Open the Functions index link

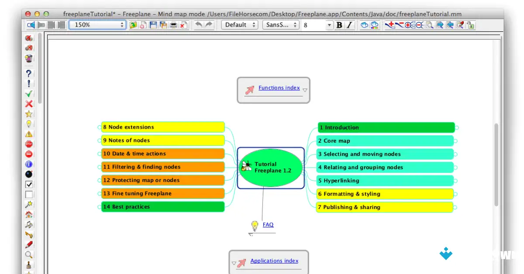point(279,88)
